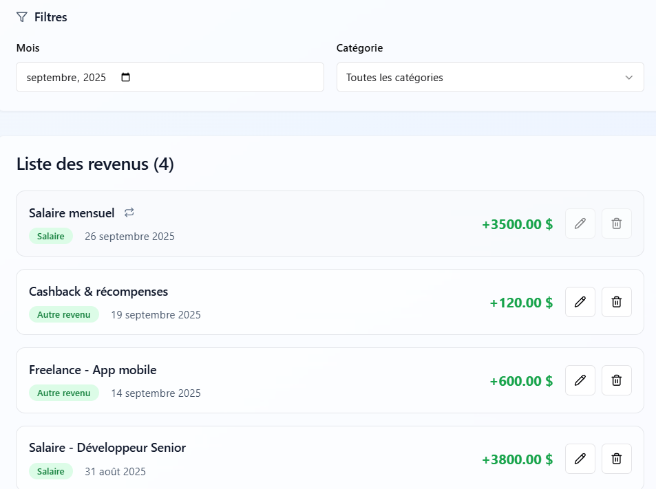656x489 pixels.
Task: Delete the Cashback & récompenses entry
Action: (x=616, y=302)
